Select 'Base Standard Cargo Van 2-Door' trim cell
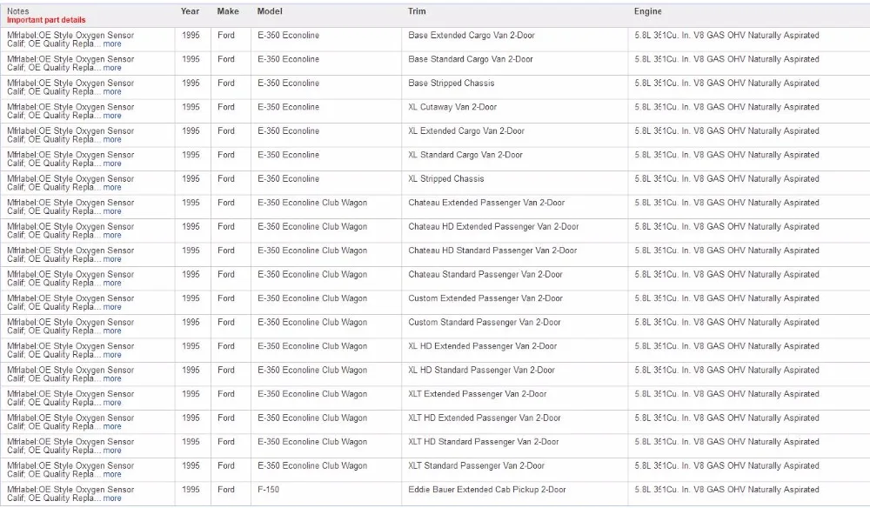 pyautogui.click(x=471, y=59)
